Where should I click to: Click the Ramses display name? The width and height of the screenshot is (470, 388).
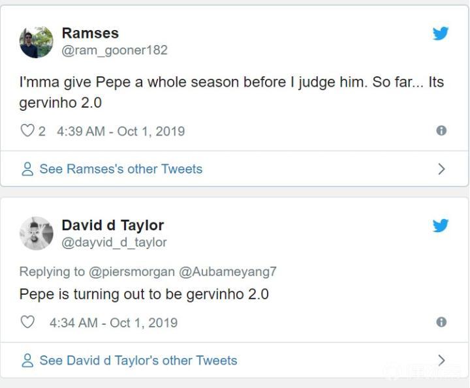pos(90,33)
